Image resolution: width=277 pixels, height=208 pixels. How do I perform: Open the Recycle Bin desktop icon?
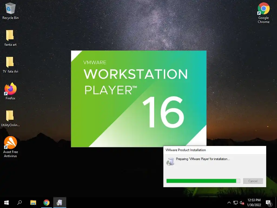click(11, 11)
